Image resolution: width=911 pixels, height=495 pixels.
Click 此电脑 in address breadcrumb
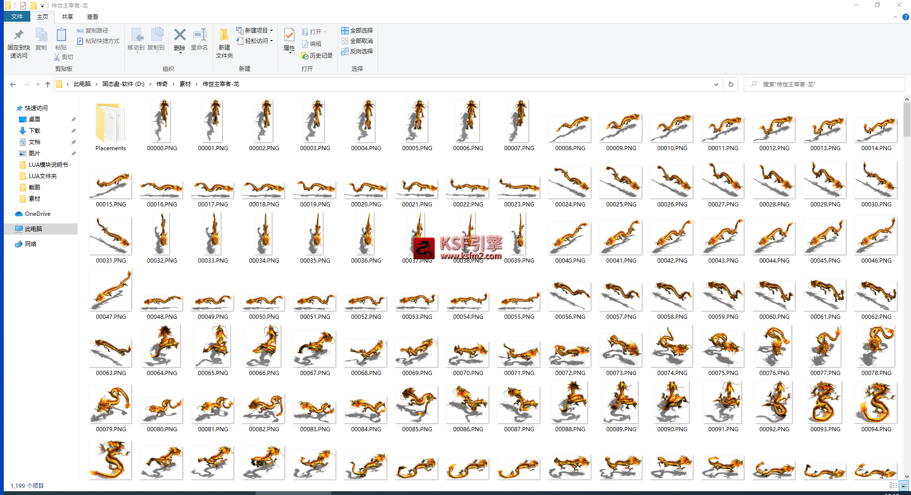(x=82, y=84)
